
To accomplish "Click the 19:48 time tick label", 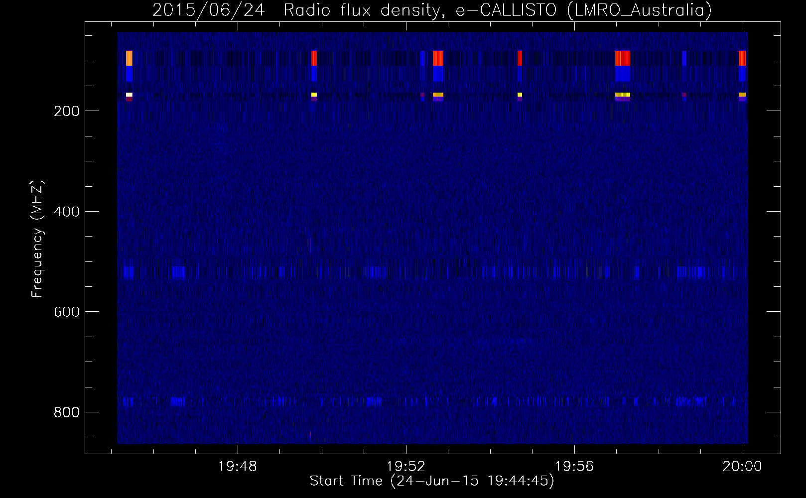I will 238,467.
